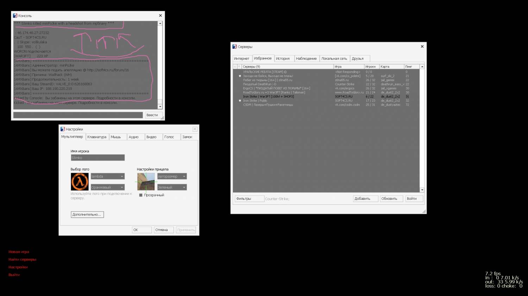Expand the Зеленый crosshair color dropdown

(x=172, y=188)
